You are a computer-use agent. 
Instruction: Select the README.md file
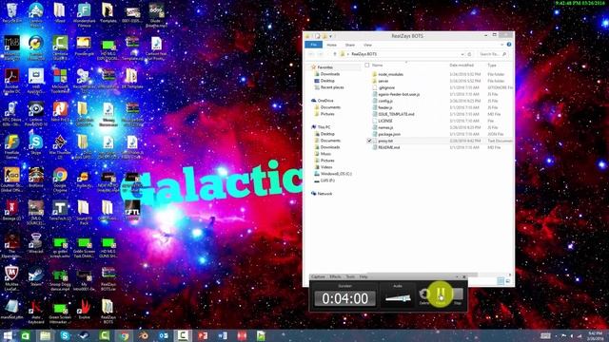388,147
